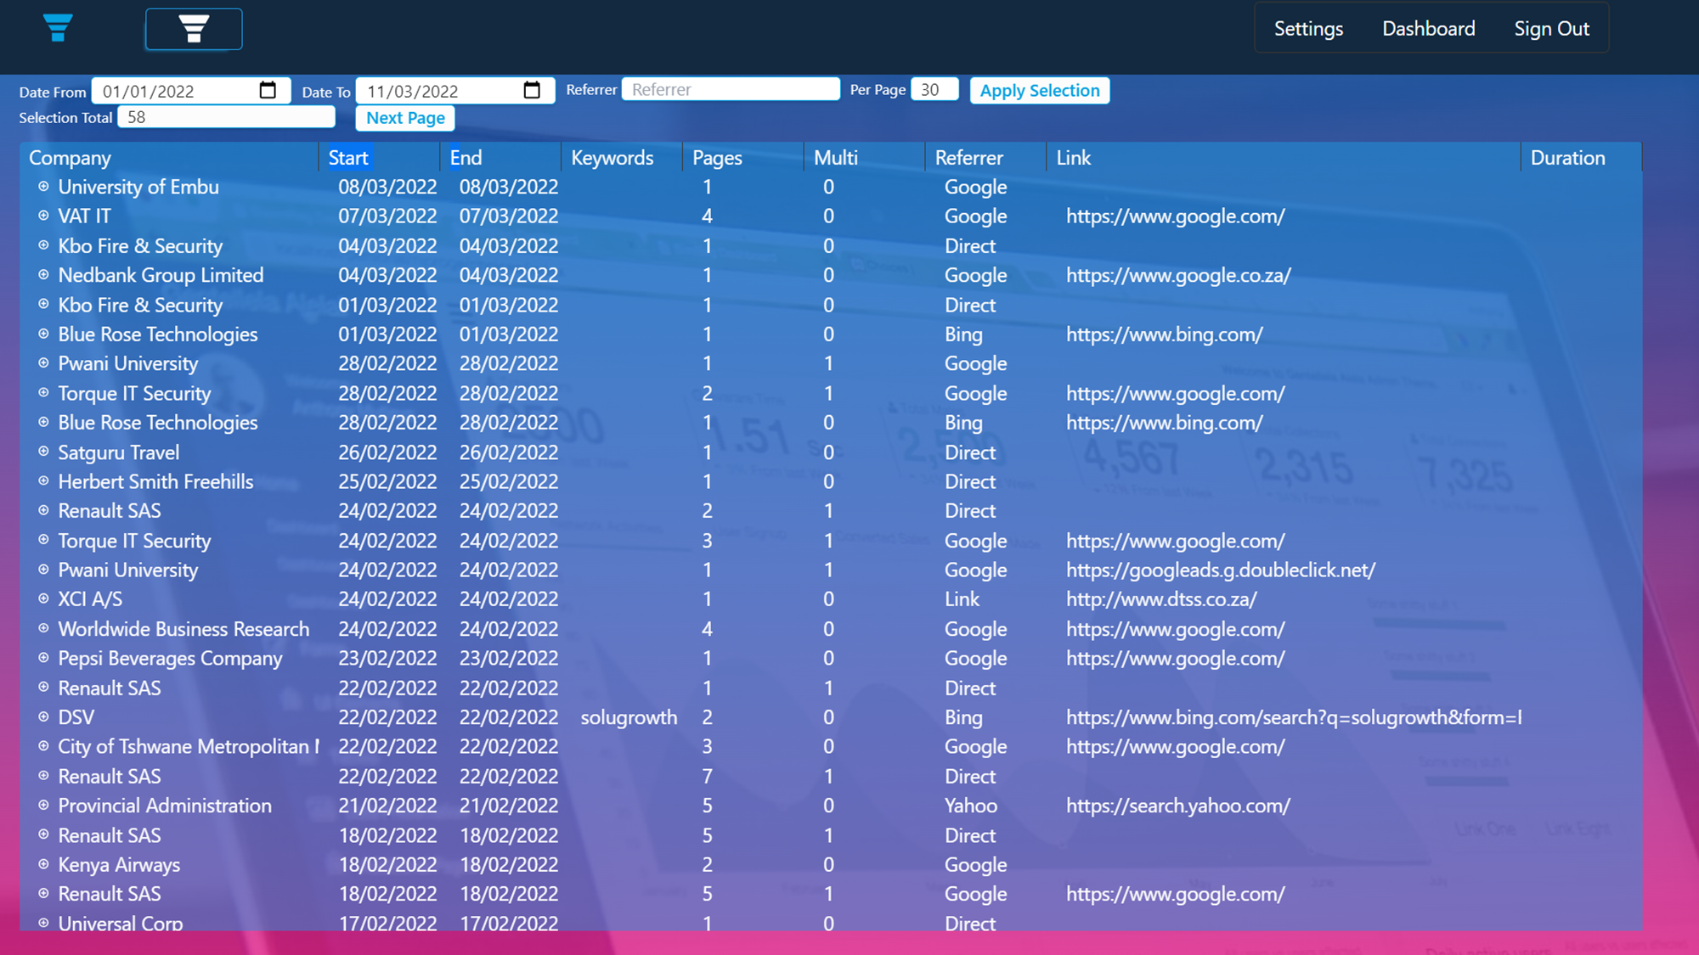
Task: Expand the Satguru Travel row
Action: [43, 452]
